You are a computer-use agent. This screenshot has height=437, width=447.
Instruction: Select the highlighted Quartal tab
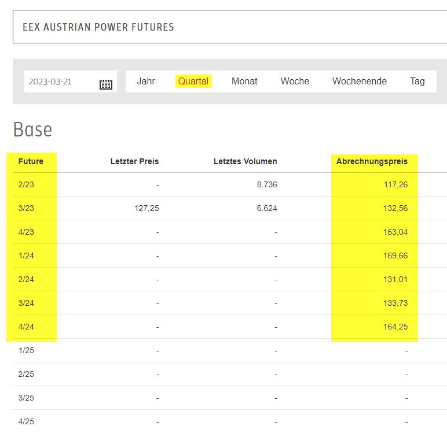point(193,81)
